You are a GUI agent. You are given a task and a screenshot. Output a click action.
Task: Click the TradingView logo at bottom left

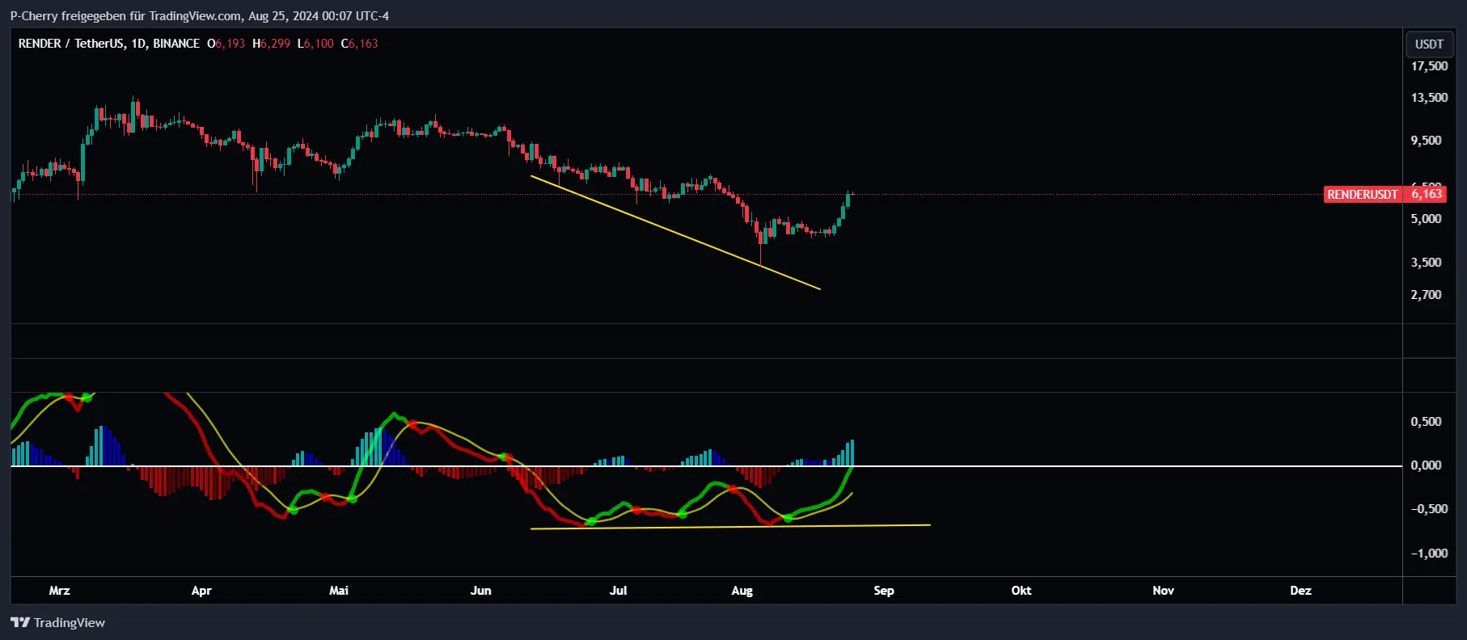pyautogui.click(x=57, y=622)
